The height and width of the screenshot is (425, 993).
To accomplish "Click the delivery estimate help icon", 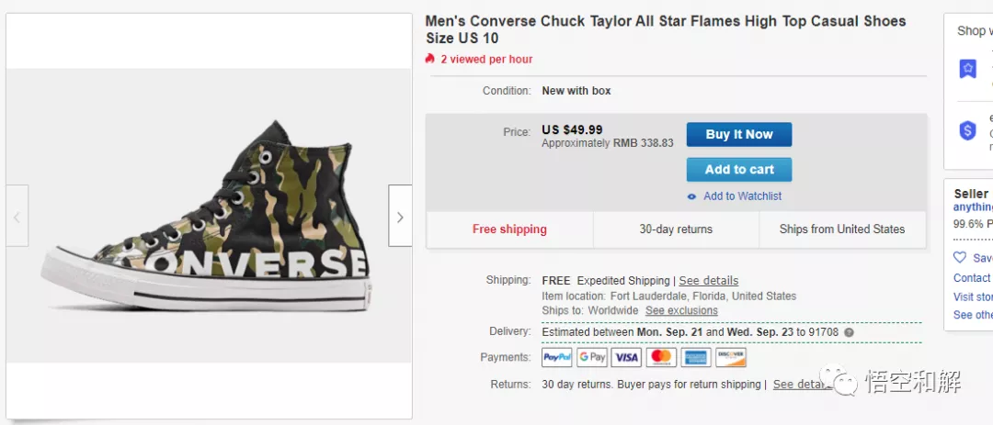I will 849,332.
